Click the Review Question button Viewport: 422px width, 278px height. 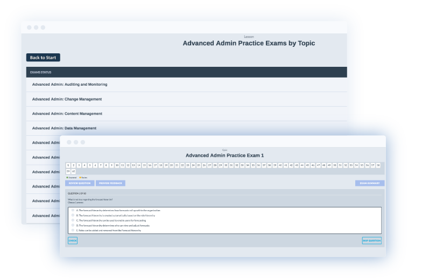tap(80, 183)
